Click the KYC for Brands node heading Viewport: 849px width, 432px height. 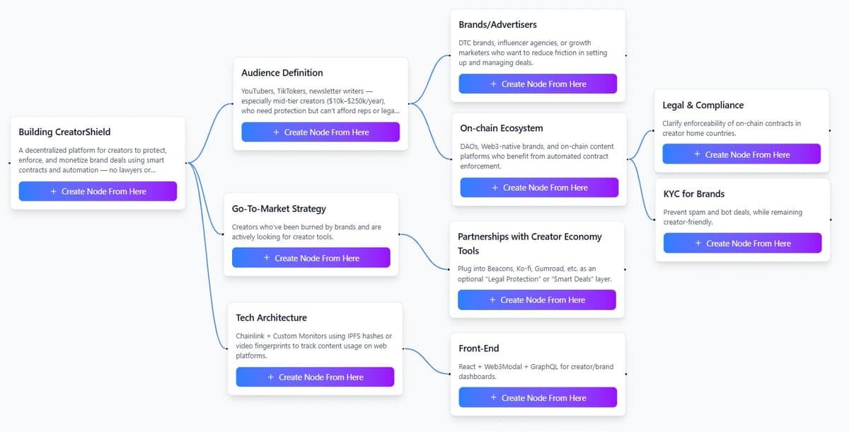click(x=694, y=194)
